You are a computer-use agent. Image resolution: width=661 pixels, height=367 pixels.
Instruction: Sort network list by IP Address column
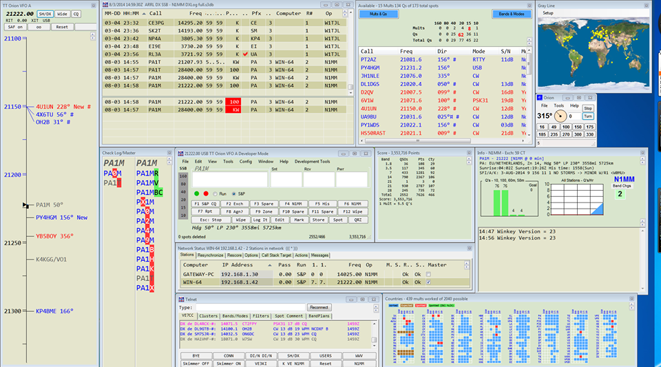238,264
